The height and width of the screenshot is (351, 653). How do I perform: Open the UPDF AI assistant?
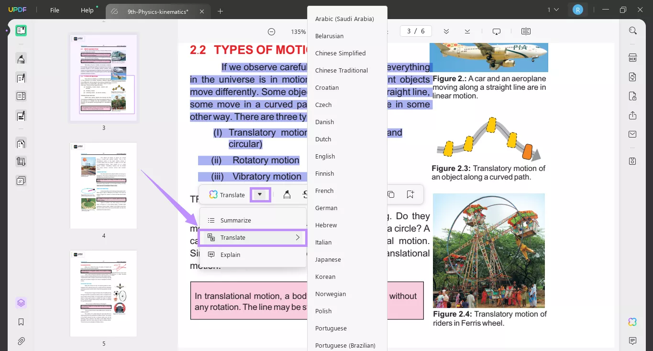632,322
